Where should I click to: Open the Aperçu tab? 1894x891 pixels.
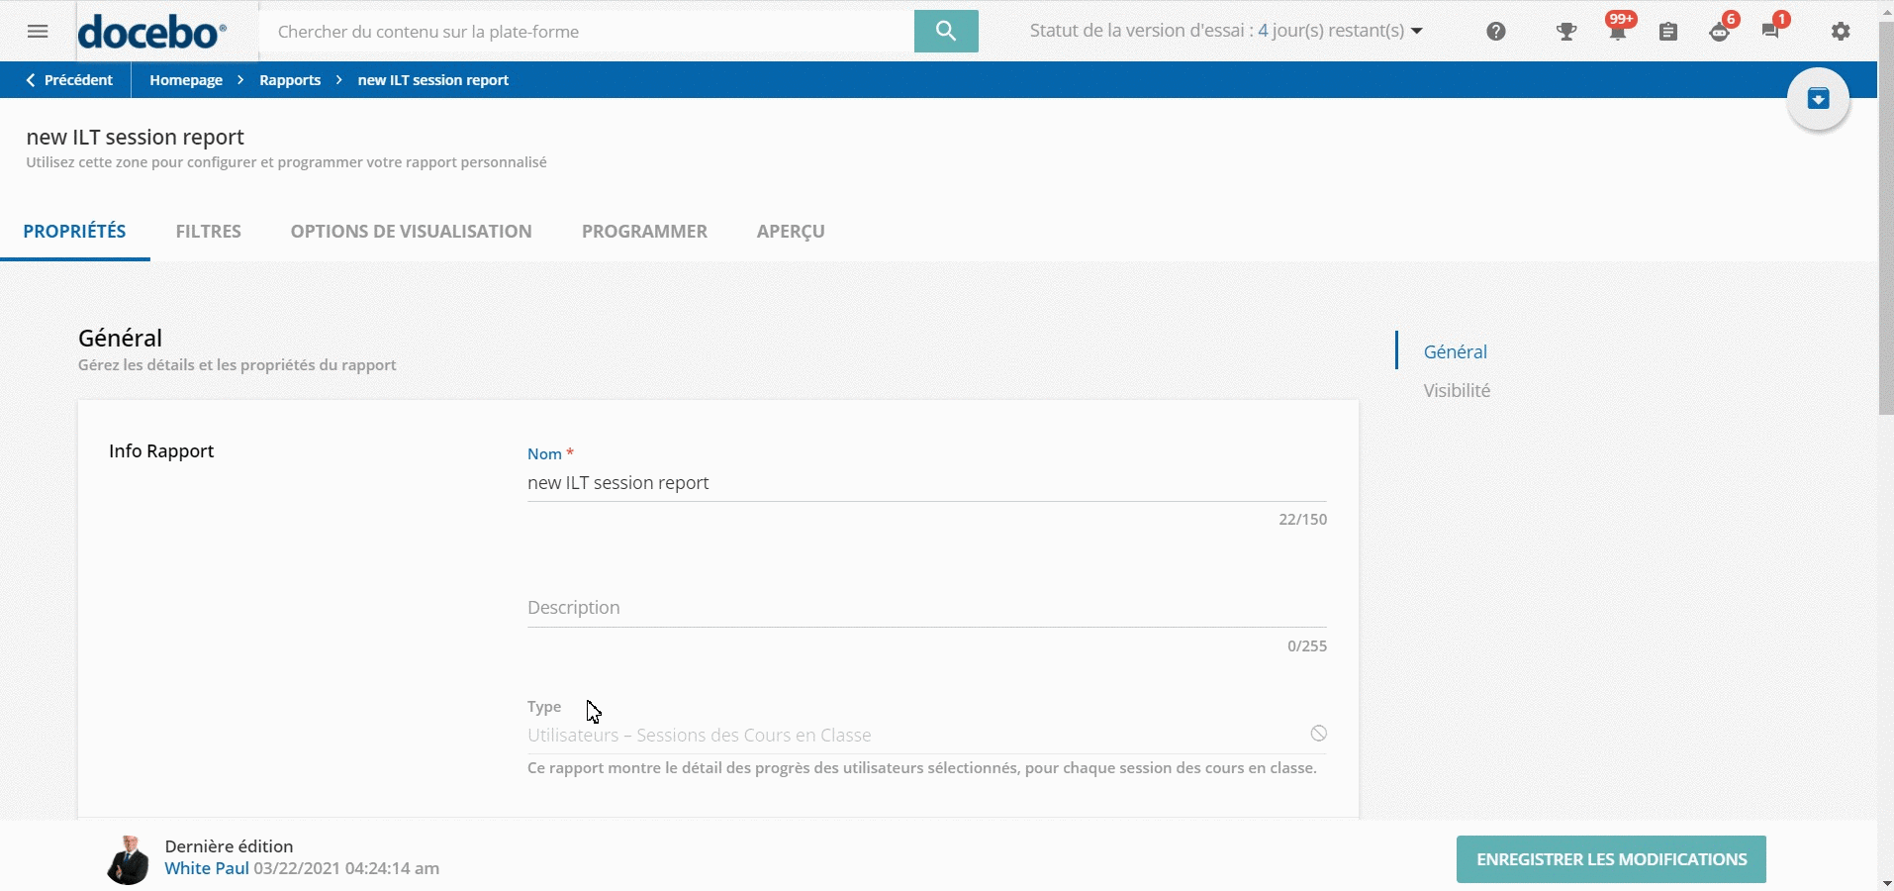(791, 231)
